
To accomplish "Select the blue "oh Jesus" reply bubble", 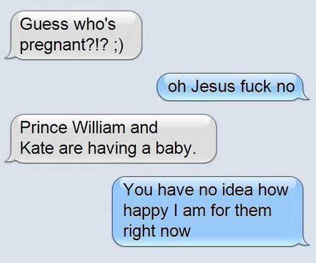I will [231, 87].
